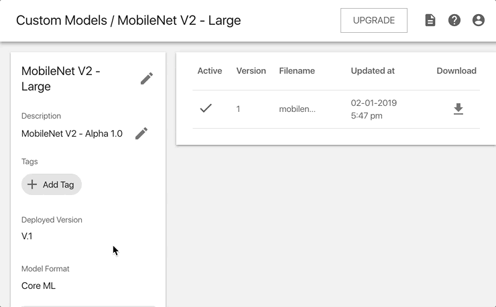496x307 pixels.
Task: Sort by the Updated at column header
Action: click(x=373, y=70)
